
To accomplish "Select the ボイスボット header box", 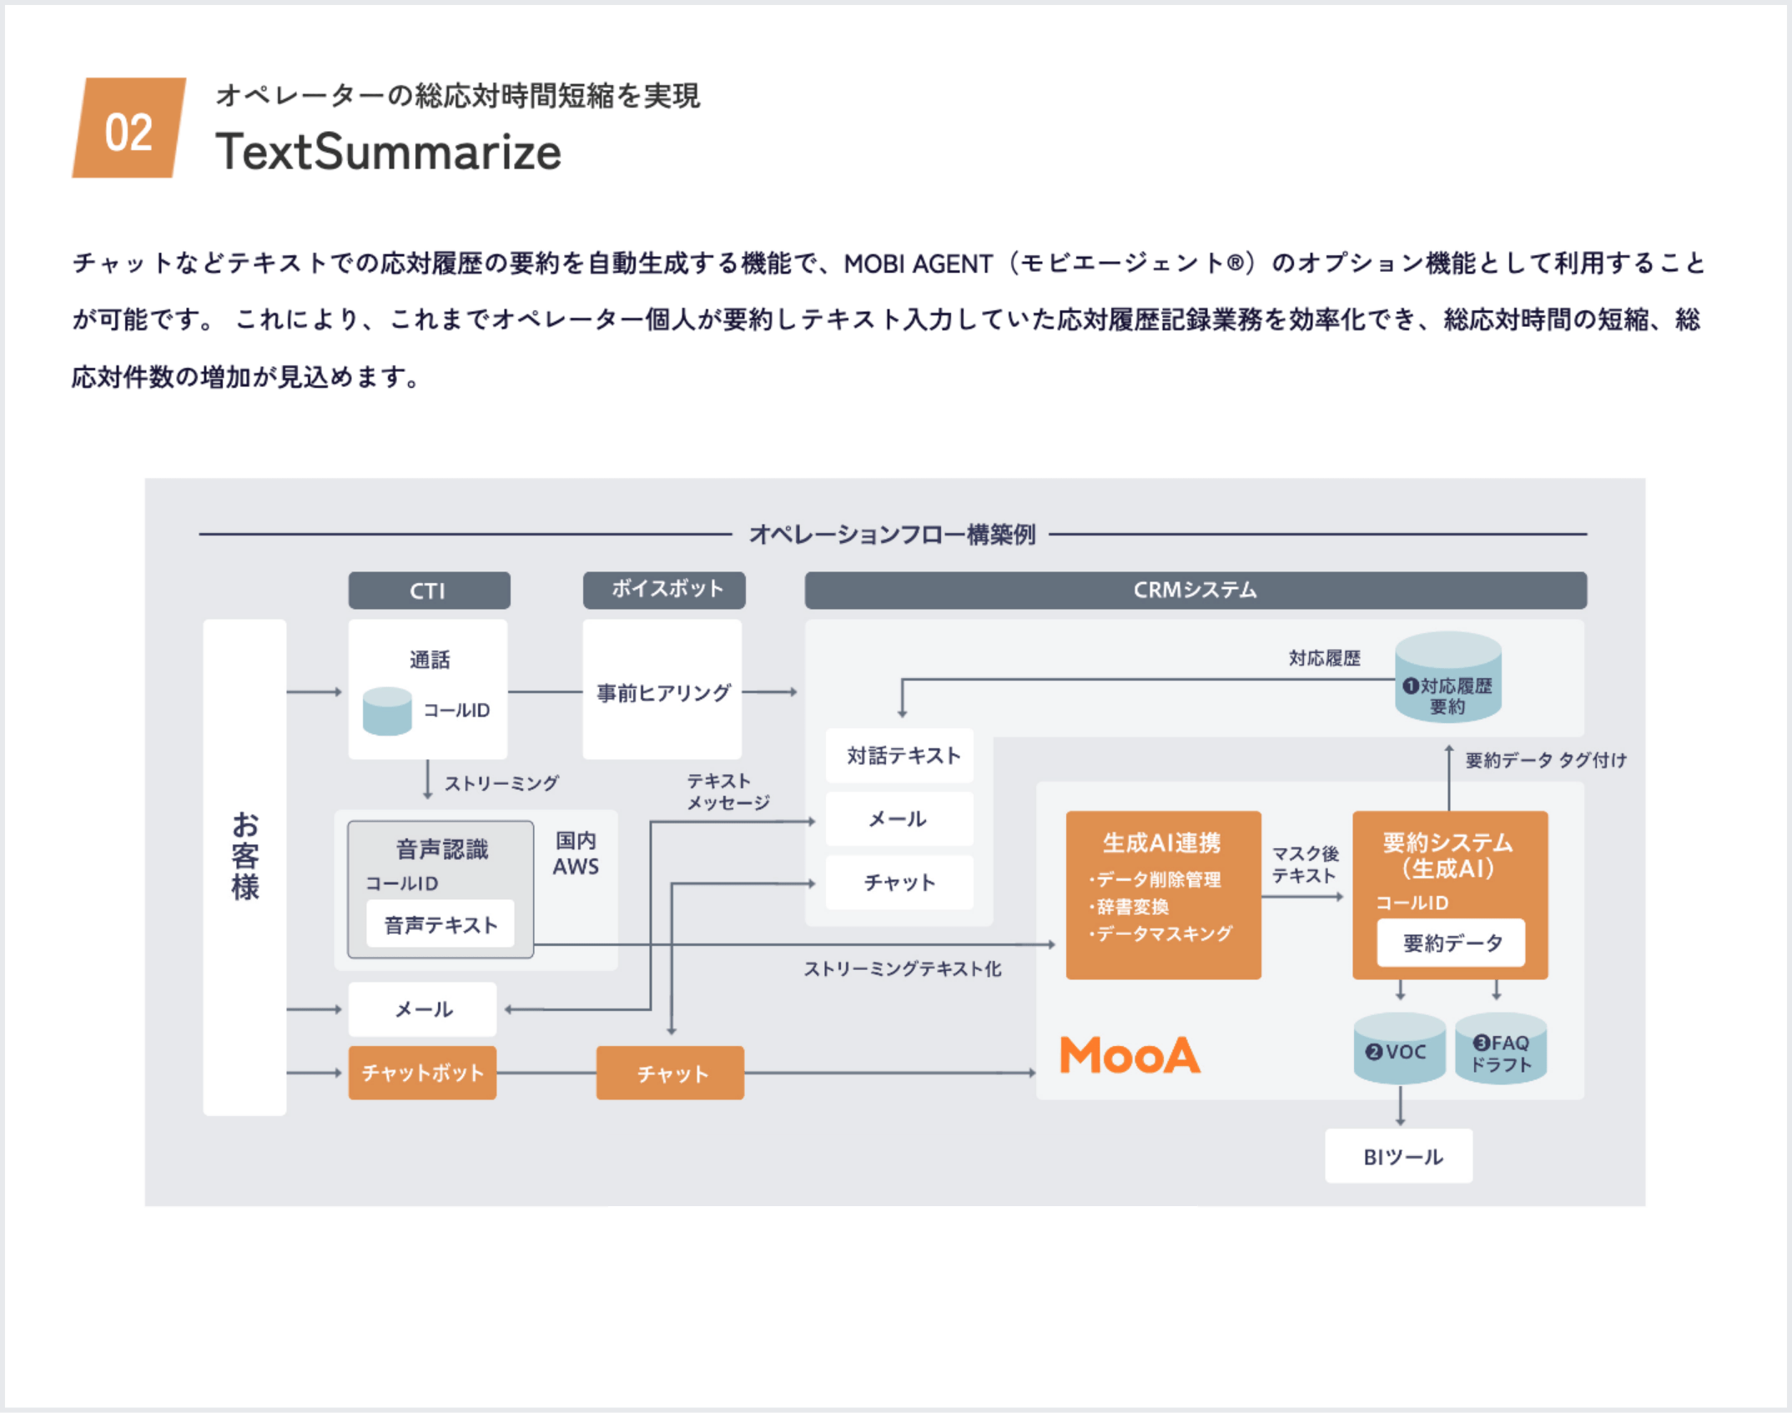I will point(664,590).
